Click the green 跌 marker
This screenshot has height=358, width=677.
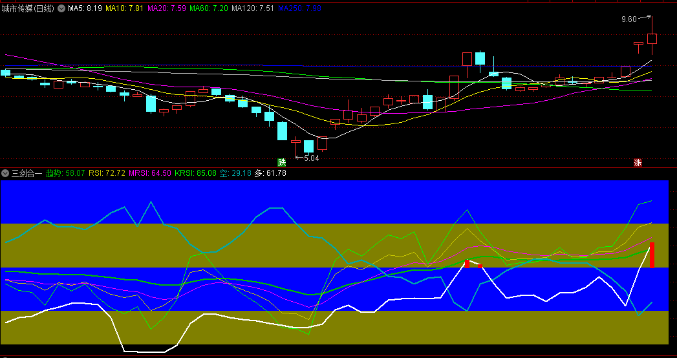pyautogui.click(x=281, y=163)
